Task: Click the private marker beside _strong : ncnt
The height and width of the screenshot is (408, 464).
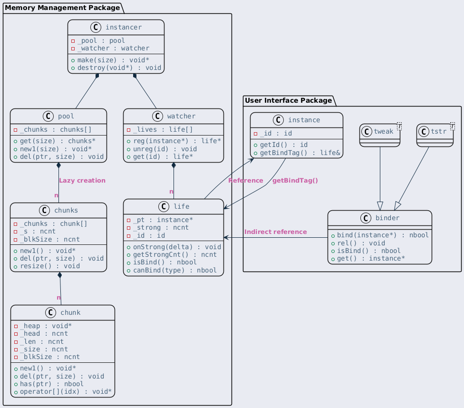Action: [129, 228]
